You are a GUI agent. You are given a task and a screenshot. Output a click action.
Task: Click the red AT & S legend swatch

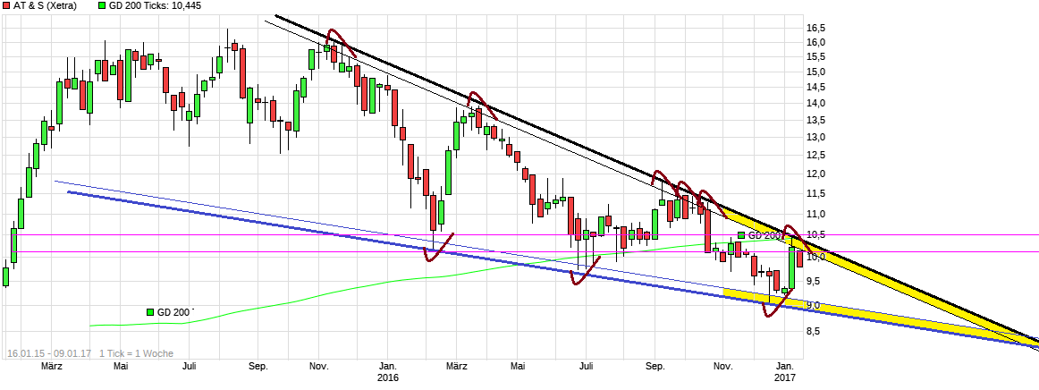coord(7,6)
